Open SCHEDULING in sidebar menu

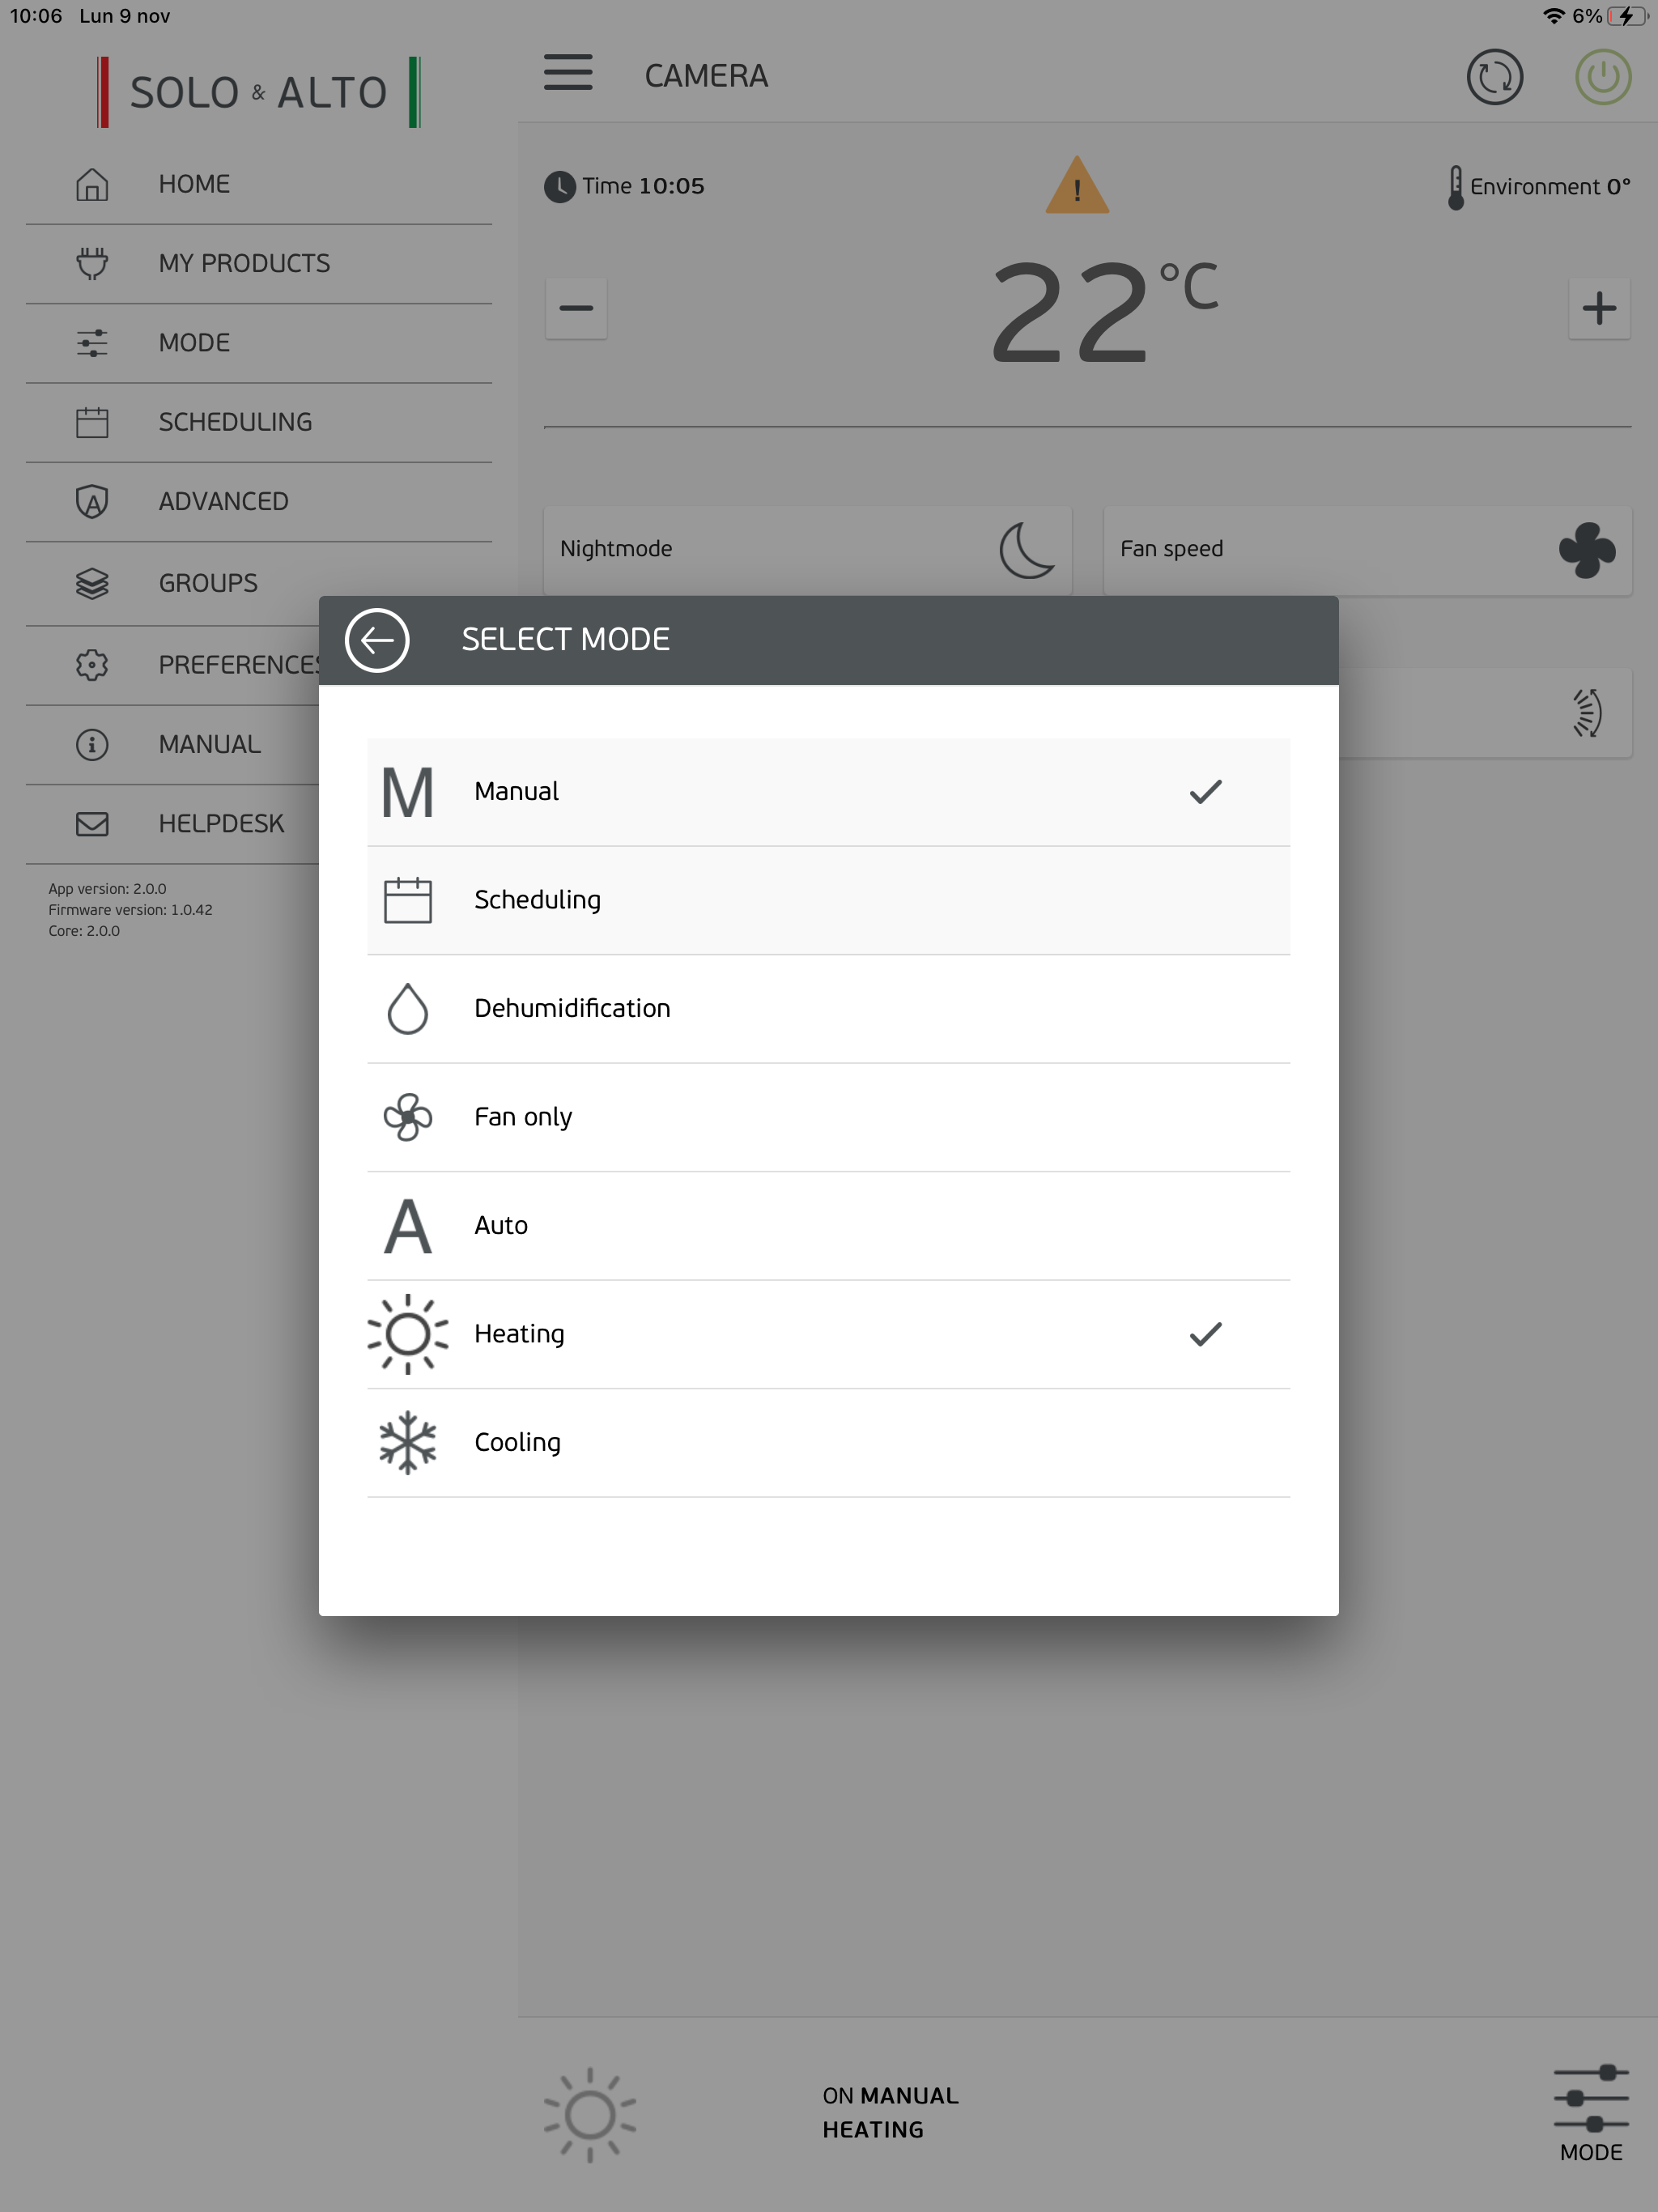258,422
